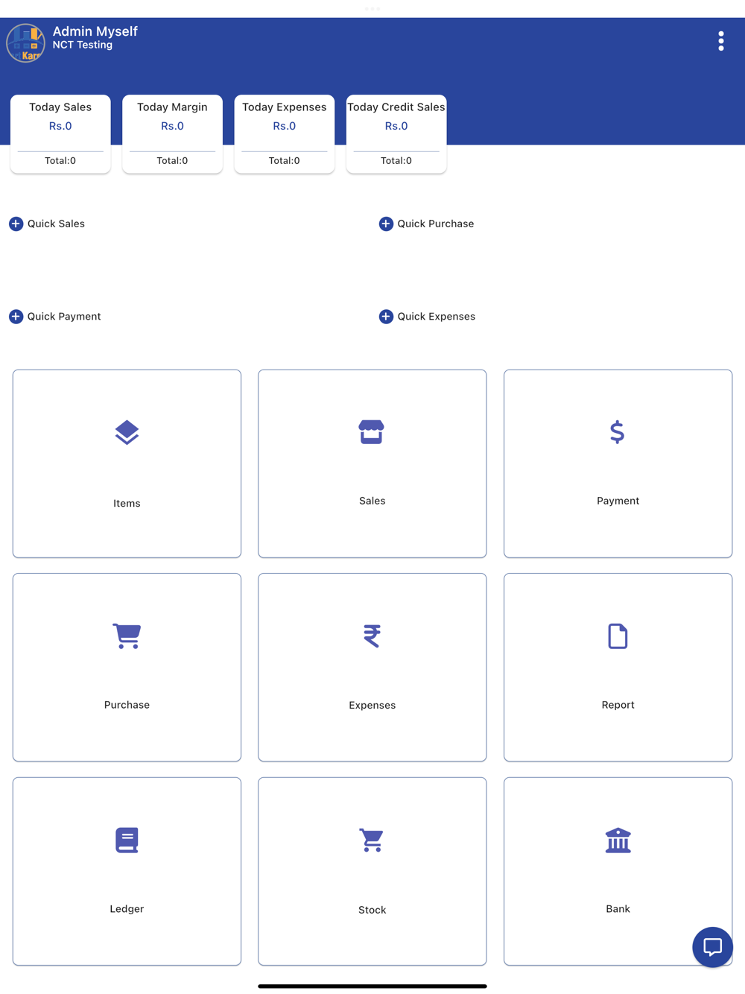Select the Stock cart icon
745x994 pixels.
(x=372, y=840)
